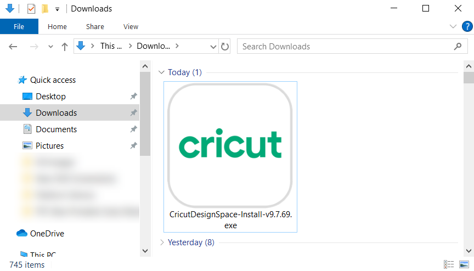Click navigation pane scroll down arrow

pyautogui.click(x=145, y=251)
